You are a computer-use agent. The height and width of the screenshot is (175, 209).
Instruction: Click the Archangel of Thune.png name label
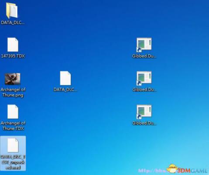pyautogui.click(x=13, y=92)
